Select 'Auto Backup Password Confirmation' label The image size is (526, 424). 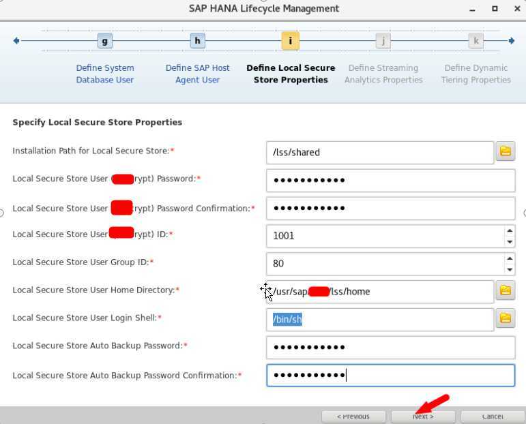(x=127, y=376)
